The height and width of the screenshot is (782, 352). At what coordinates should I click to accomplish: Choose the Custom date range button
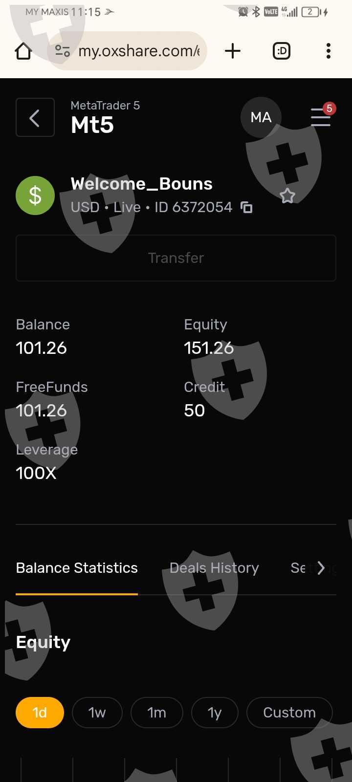pos(289,713)
